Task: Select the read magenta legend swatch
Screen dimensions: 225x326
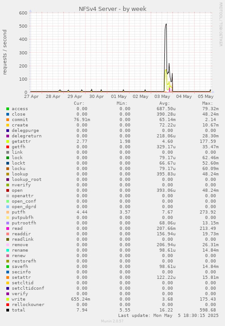Action: tap(8, 229)
